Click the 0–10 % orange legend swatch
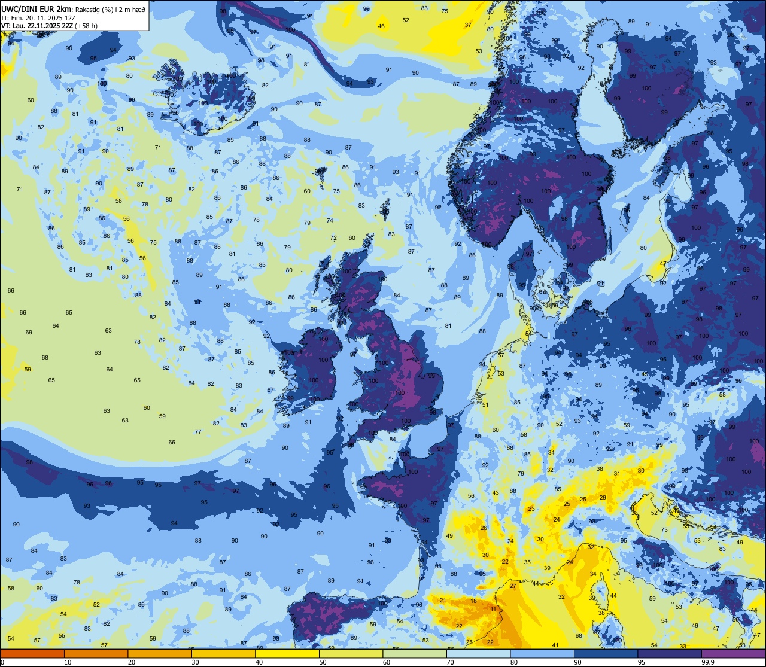Image resolution: width=766 pixels, height=667 pixels. (32, 654)
